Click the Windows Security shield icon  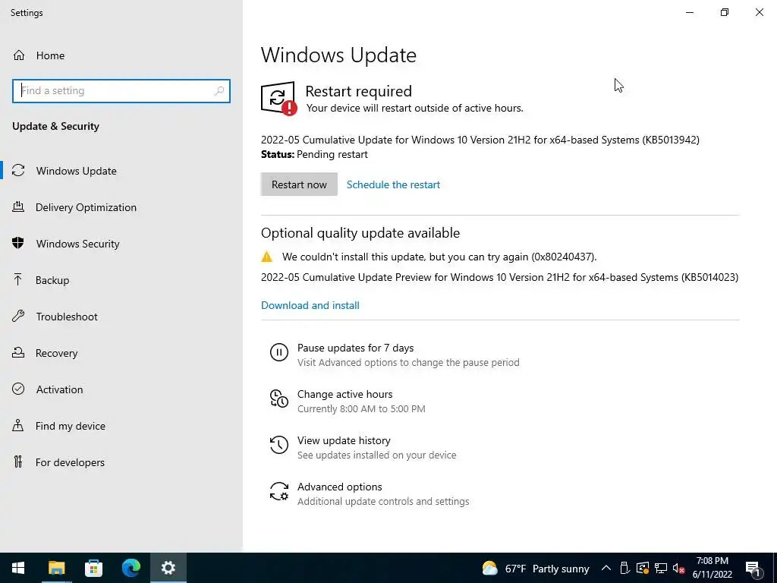click(x=18, y=243)
